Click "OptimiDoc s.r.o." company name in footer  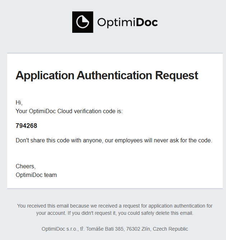tap(60, 229)
